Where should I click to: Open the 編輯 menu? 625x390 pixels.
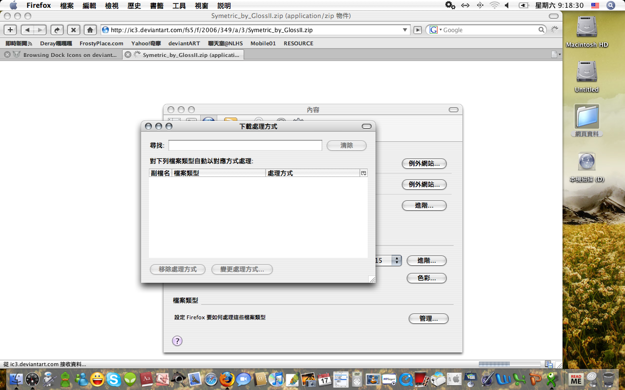pos(89,5)
